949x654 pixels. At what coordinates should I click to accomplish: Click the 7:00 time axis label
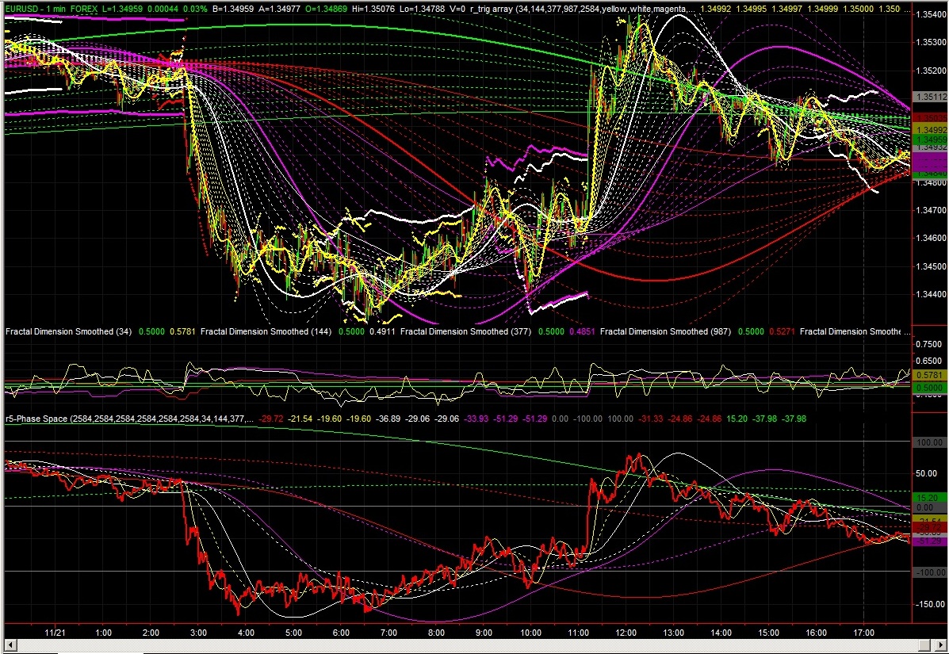[388, 633]
